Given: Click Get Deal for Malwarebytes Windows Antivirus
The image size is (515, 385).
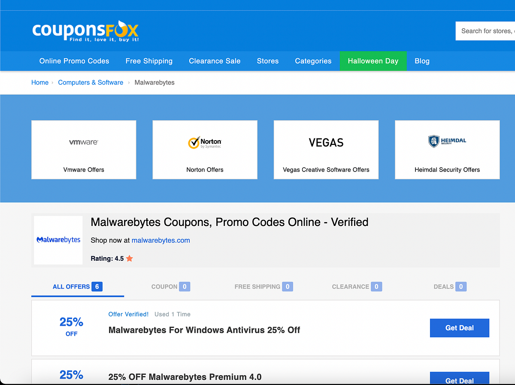Looking at the screenshot, I should coord(459,328).
